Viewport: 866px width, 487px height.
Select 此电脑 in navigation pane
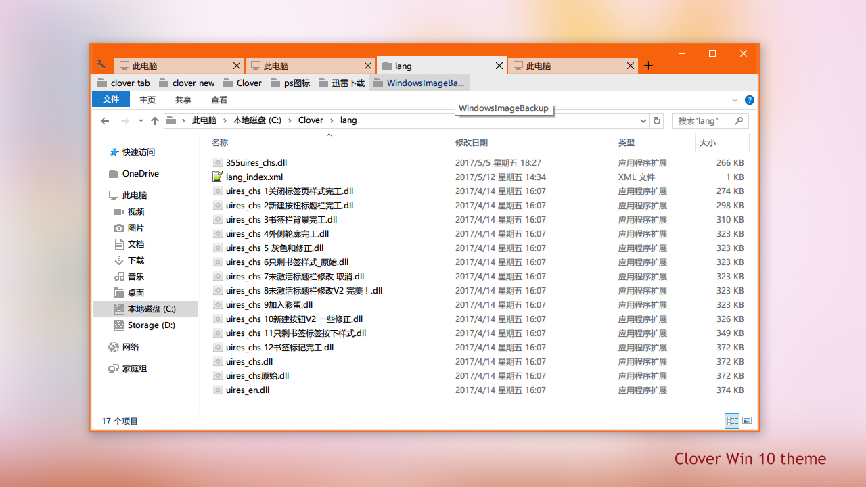click(134, 195)
